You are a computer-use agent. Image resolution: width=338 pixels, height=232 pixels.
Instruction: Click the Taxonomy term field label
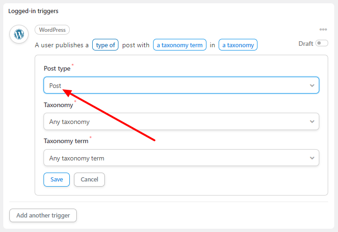tap(66, 141)
